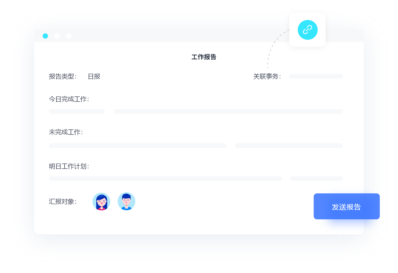The image size is (398, 273).
Task: Click the middle white window dot
Action: coord(57,36)
